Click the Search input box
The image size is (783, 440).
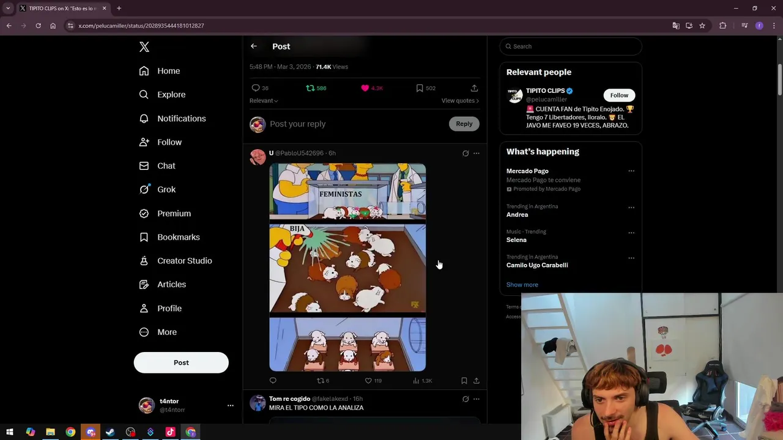[x=571, y=46]
